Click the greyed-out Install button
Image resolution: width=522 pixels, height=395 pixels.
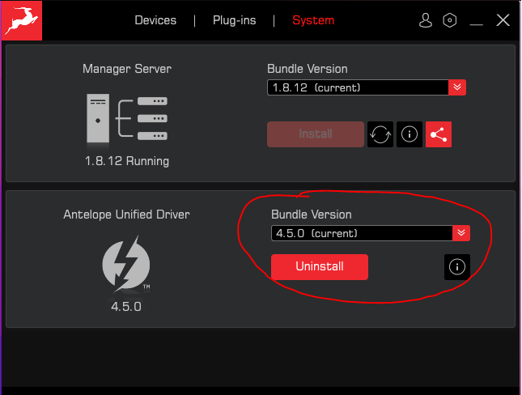[x=316, y=134]
